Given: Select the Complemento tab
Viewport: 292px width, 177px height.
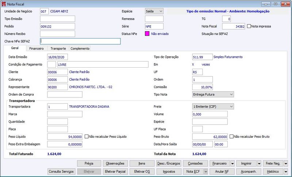Looking at the screenshot, I should tap(80, 48).
